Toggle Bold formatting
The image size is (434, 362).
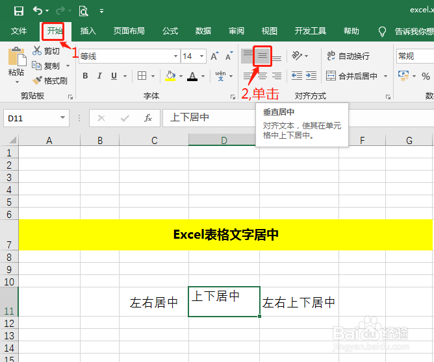point(85,76)
